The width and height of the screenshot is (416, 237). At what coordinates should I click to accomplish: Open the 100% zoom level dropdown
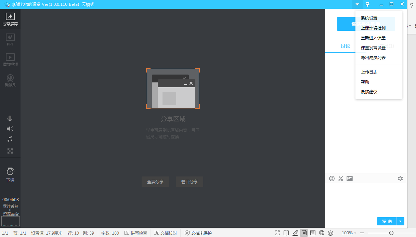pyautogui.click(x=349, y=233)
